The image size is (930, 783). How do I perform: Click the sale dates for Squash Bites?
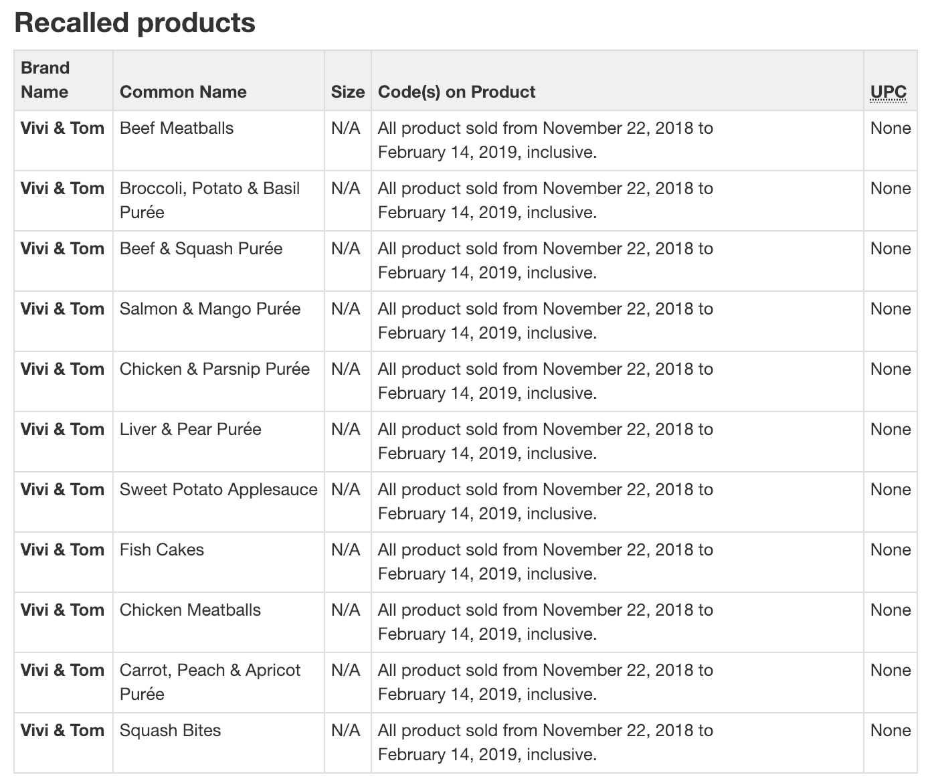click(545, 742)
